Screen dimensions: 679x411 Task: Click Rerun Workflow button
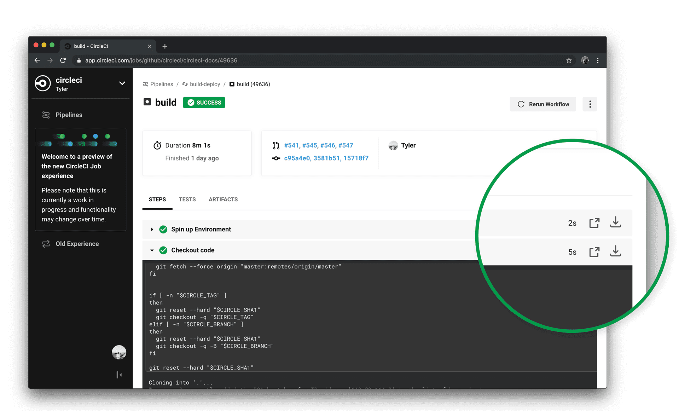tap(543, 104)
